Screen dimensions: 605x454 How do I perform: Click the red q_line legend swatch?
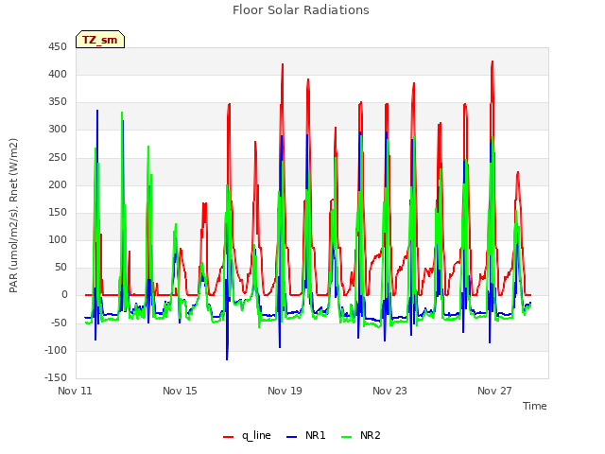229,437
